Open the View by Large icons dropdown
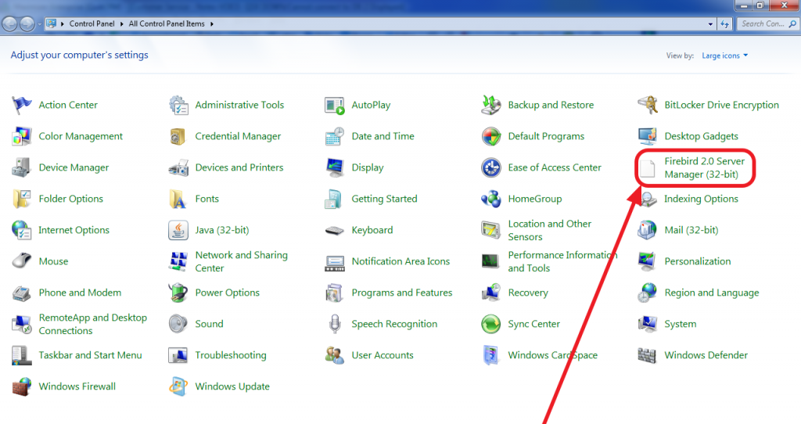The width and height of the screenshot is (801, 424). coord(724,56)
